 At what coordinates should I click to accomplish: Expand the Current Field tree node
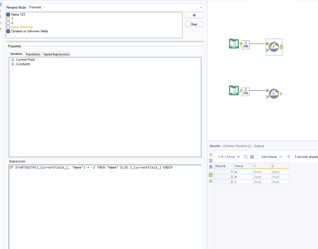13,59
